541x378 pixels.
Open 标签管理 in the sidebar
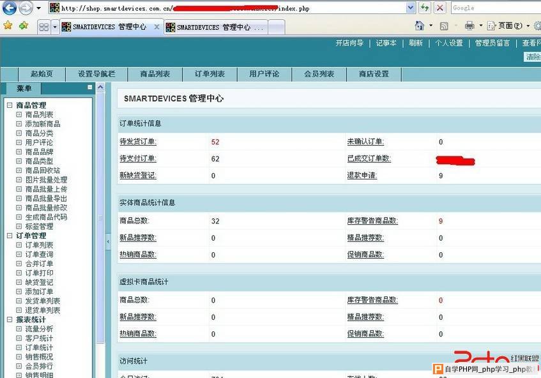[40, 226]
